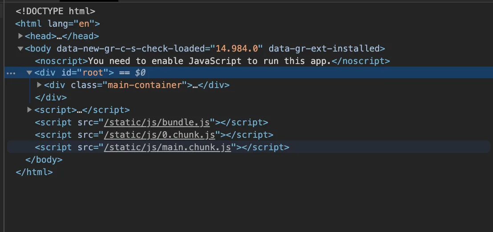
Task: Click the "main-container" class value
Action: click(x=145, y=85)
